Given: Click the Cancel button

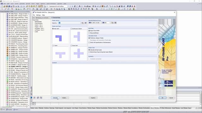Looking at the screenshot, I should click(x=171, y=98).
